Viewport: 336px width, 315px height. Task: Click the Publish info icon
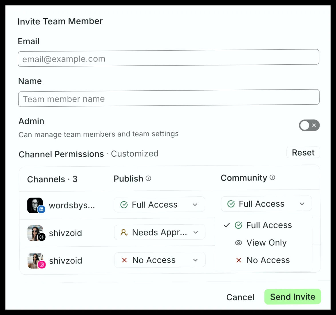click(x=148, y=178)
